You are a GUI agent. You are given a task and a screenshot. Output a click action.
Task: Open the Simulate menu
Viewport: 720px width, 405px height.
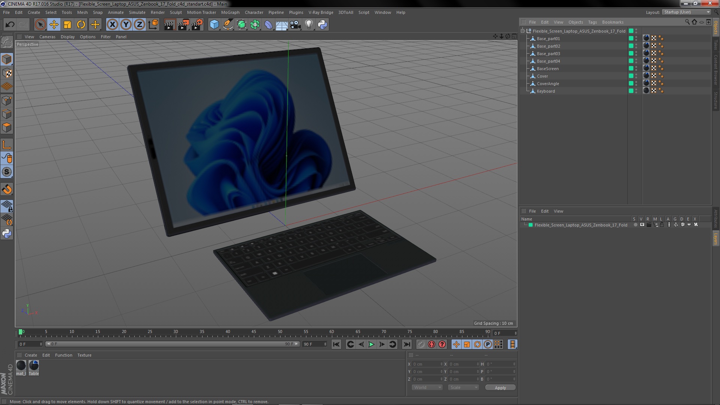(x=137, y=12)
